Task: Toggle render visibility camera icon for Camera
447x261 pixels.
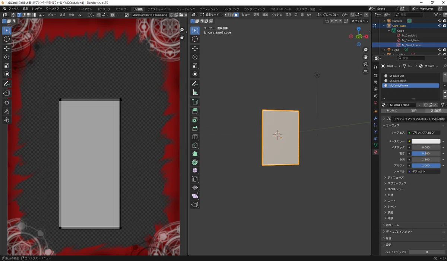Action: pyautogui.click(x=445, y=21)
